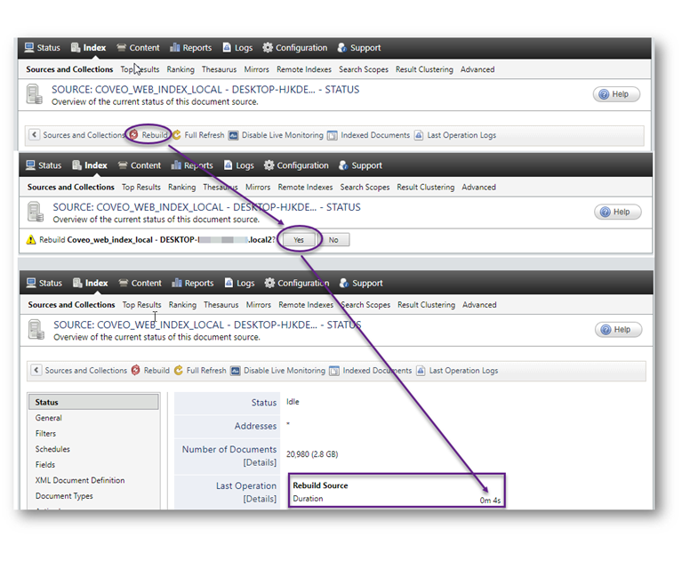
Task: Select Fields in the left sidebar
Action: coord(45,465)
